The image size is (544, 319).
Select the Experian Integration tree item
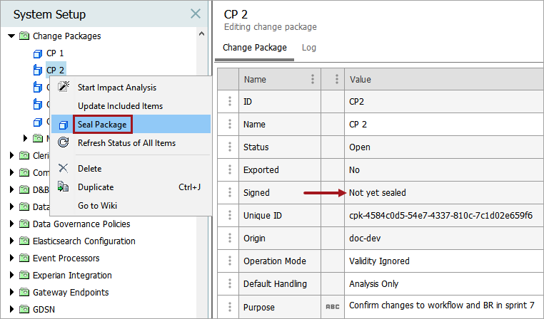[71, 276]
